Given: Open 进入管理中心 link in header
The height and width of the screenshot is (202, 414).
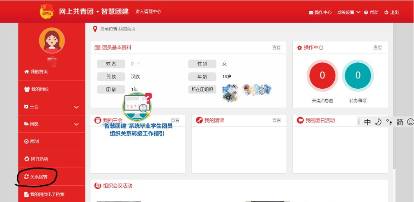Looking at the screenshot, I should click(148, 11).
